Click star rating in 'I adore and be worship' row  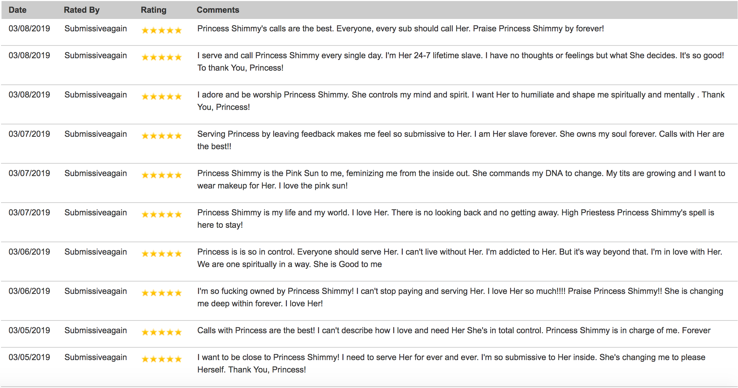[x=161, y=96]
